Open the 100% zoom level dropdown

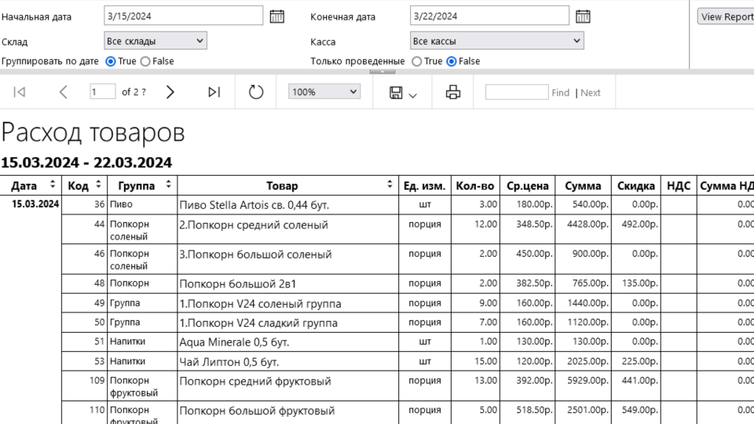[x=324, y=92]
